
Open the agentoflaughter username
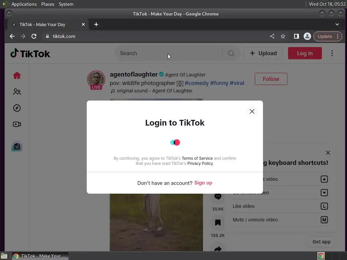point(134,74)
